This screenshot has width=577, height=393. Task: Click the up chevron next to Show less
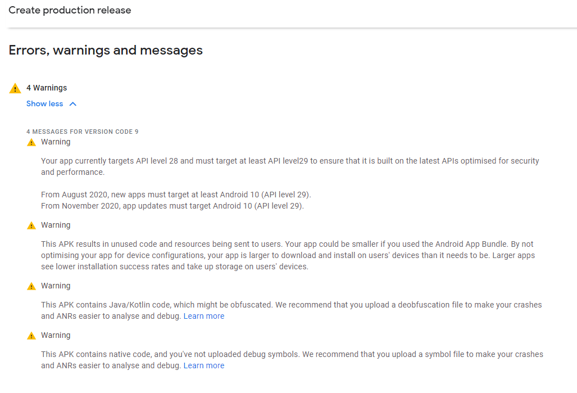[72, 104]
